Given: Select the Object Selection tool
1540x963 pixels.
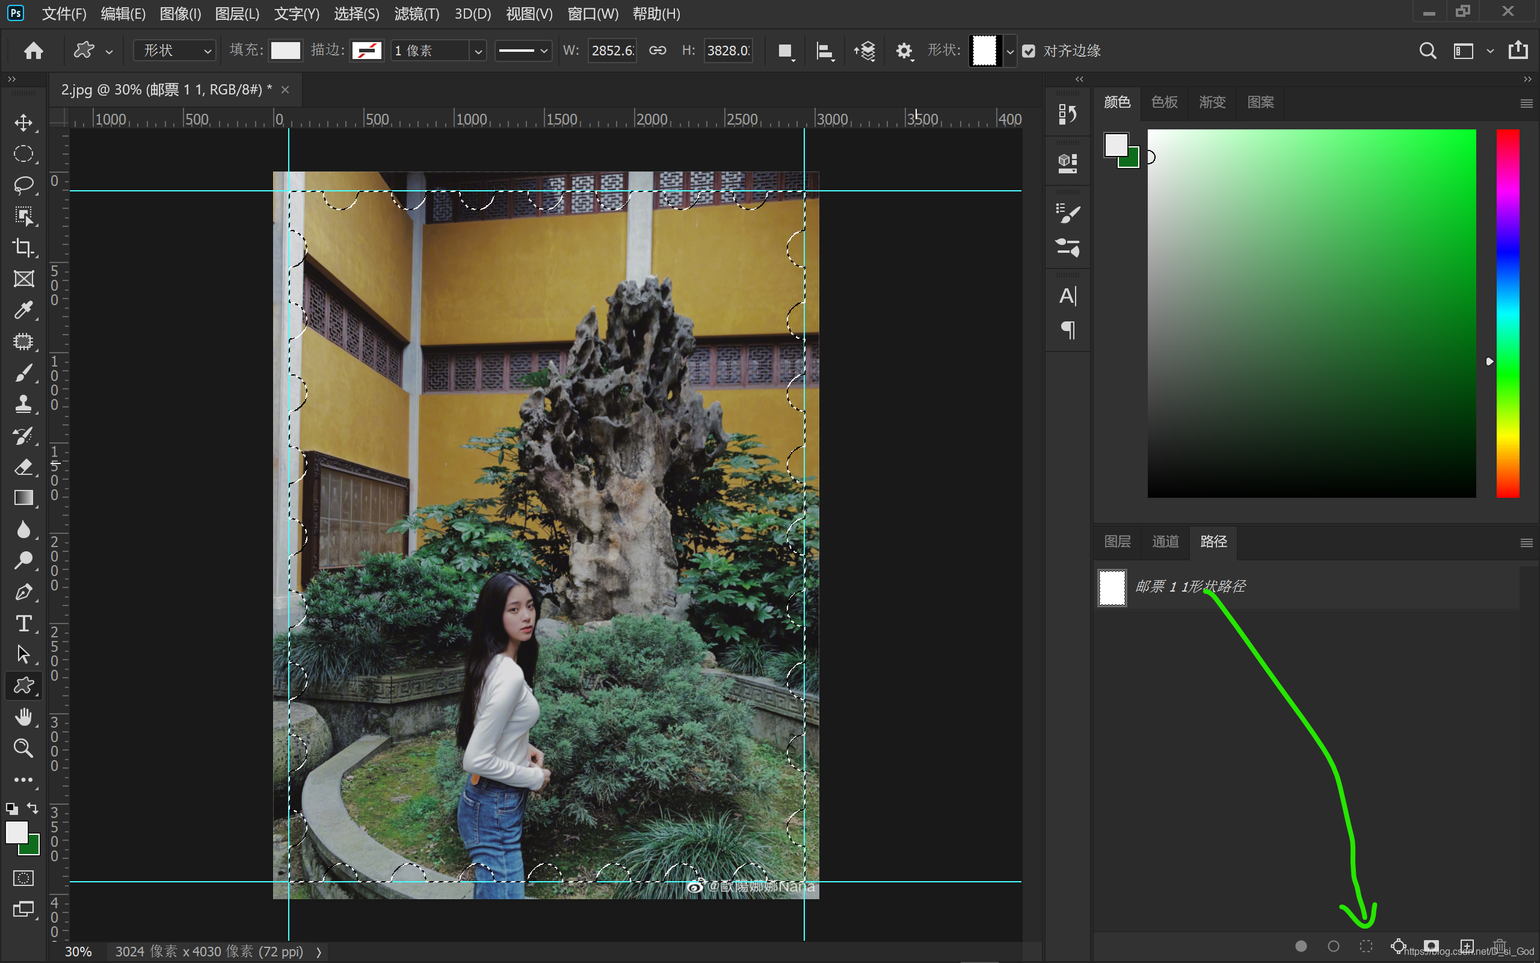Looking at the screenshot, I should click(23, 216).
